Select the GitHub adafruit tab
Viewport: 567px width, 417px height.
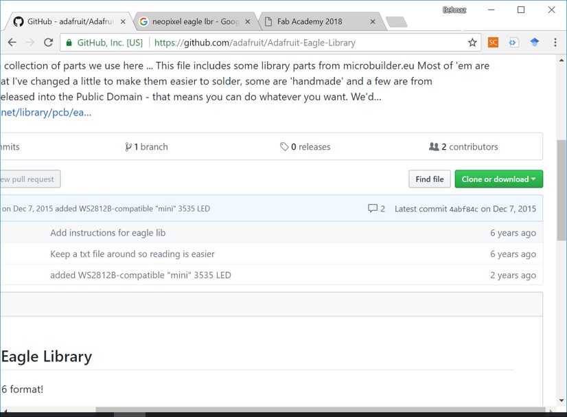pyautogui.click(x=69, y=22)
